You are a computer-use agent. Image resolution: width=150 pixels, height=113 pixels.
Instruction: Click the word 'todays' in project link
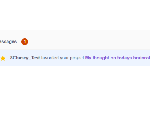coord(124,58)
